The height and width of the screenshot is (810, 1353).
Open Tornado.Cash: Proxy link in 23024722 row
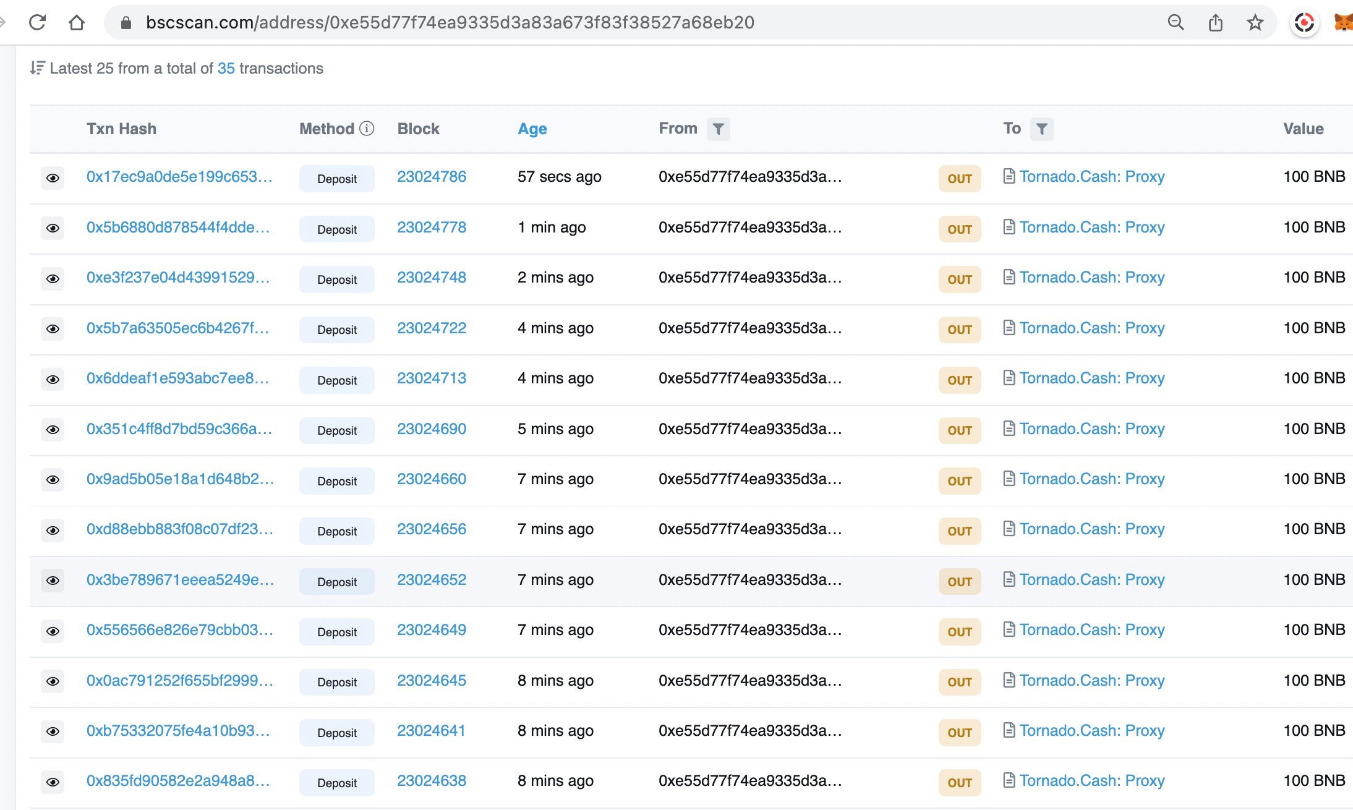tap(1092, 328)
